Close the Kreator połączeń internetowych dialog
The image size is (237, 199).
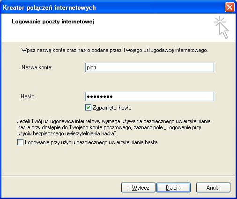point(230,7)
